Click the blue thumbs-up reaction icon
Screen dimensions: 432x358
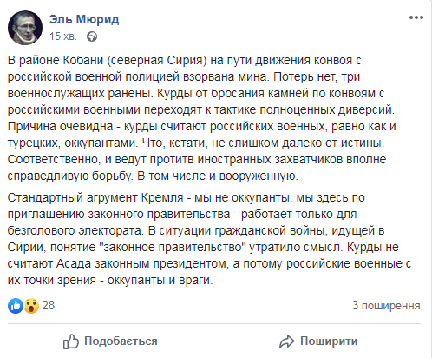click(x=16, y=306)
